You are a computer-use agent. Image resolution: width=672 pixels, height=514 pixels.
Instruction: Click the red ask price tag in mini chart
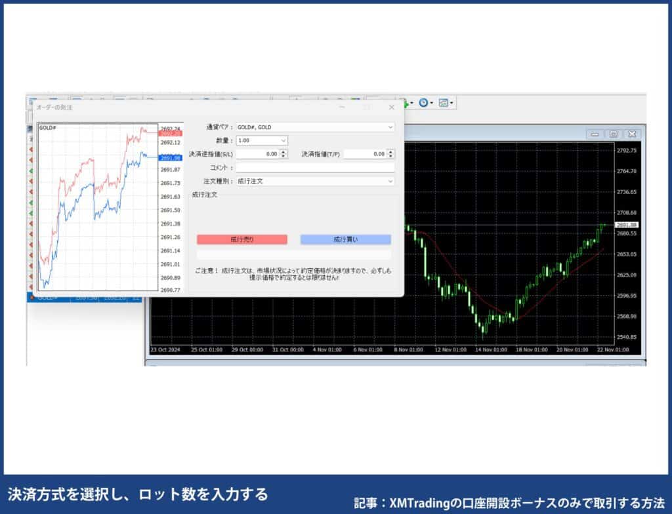(171, 134)
